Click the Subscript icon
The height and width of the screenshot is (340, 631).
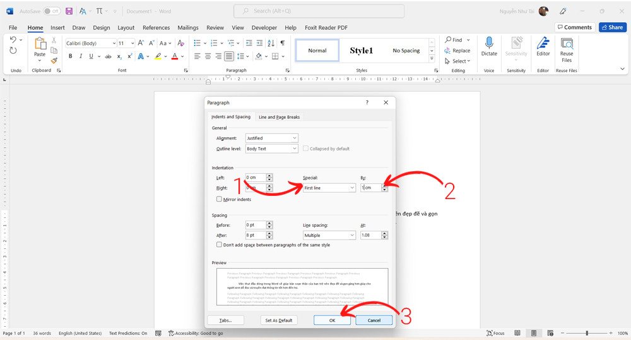pyautogui.click(x=119, y=56)
